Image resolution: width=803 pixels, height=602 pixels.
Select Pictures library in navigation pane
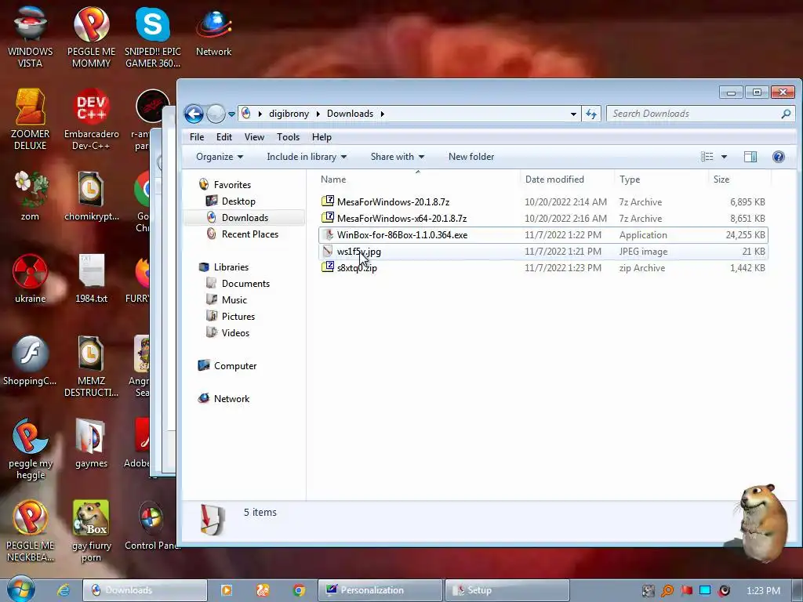coord(238,317)
